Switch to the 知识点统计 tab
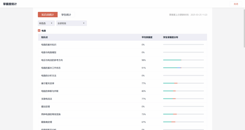The image size is (245, 130). point(48,15)
